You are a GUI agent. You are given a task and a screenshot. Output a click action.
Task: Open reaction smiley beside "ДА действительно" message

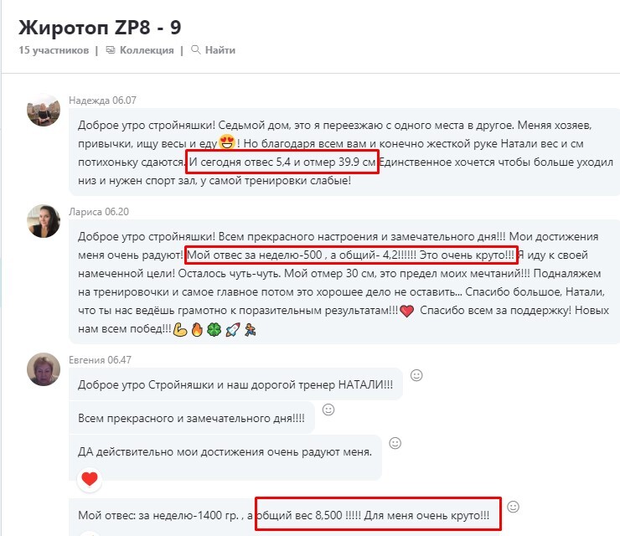(x=395, y=443)
